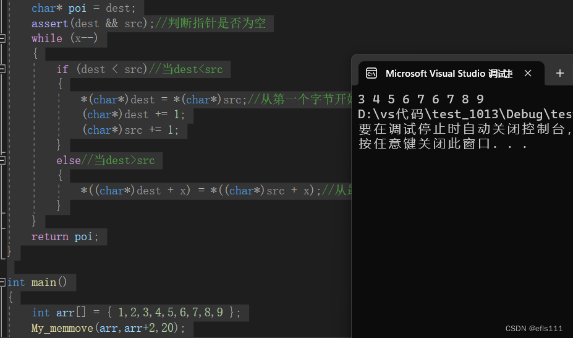Collapse the int main() function

[2, 282]
